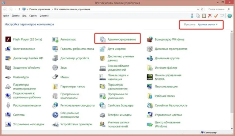Open the Автозапуск icon

coord(55,39)
